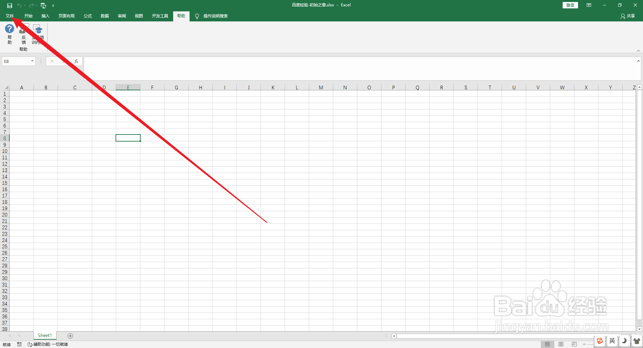Click the zoom out minus button
Screen dimensions: 643x348
584,344
